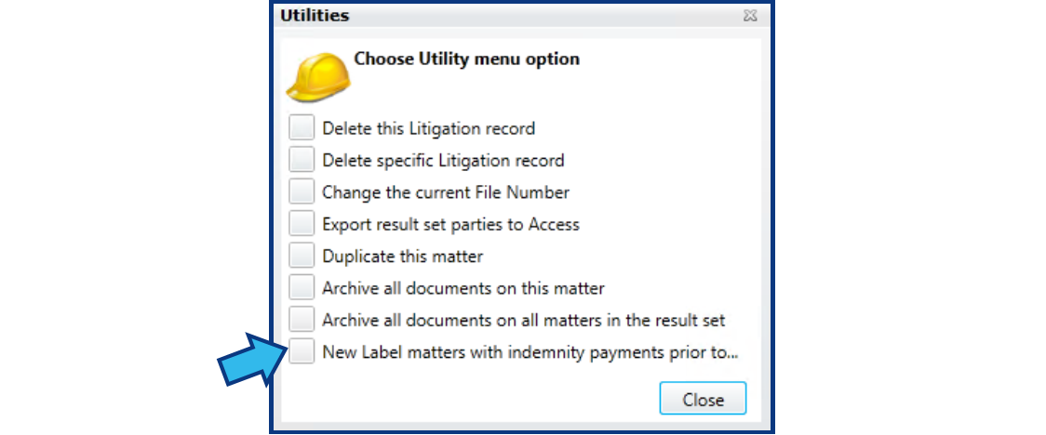Viewport: 1046px width, 435px height.
Task: Tick the Duplicate this matter checkbox
Action: point(302,256)
